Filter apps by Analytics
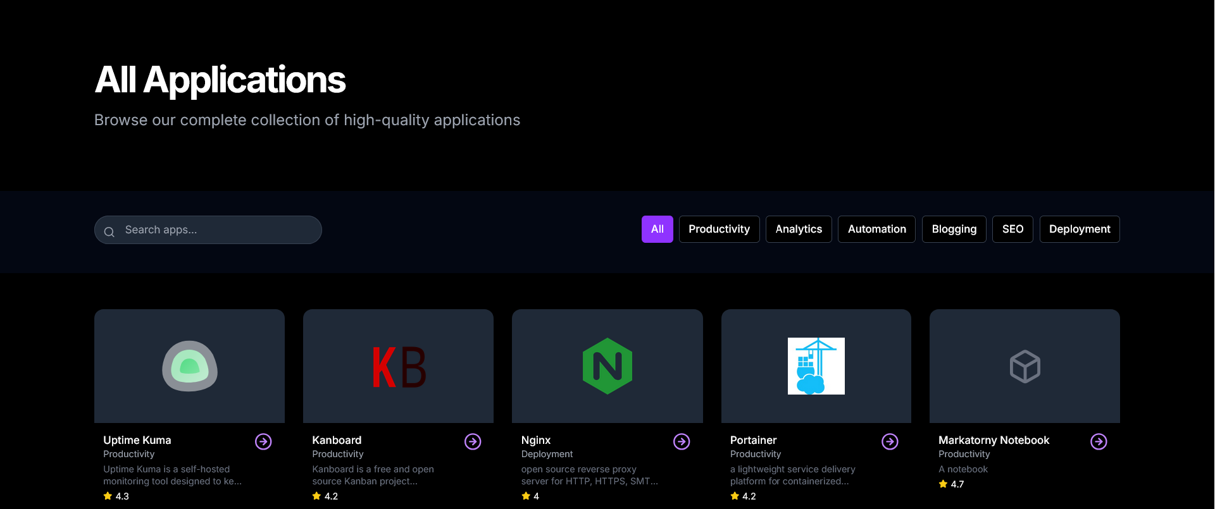1215x509 pixels. coord(799,229)
